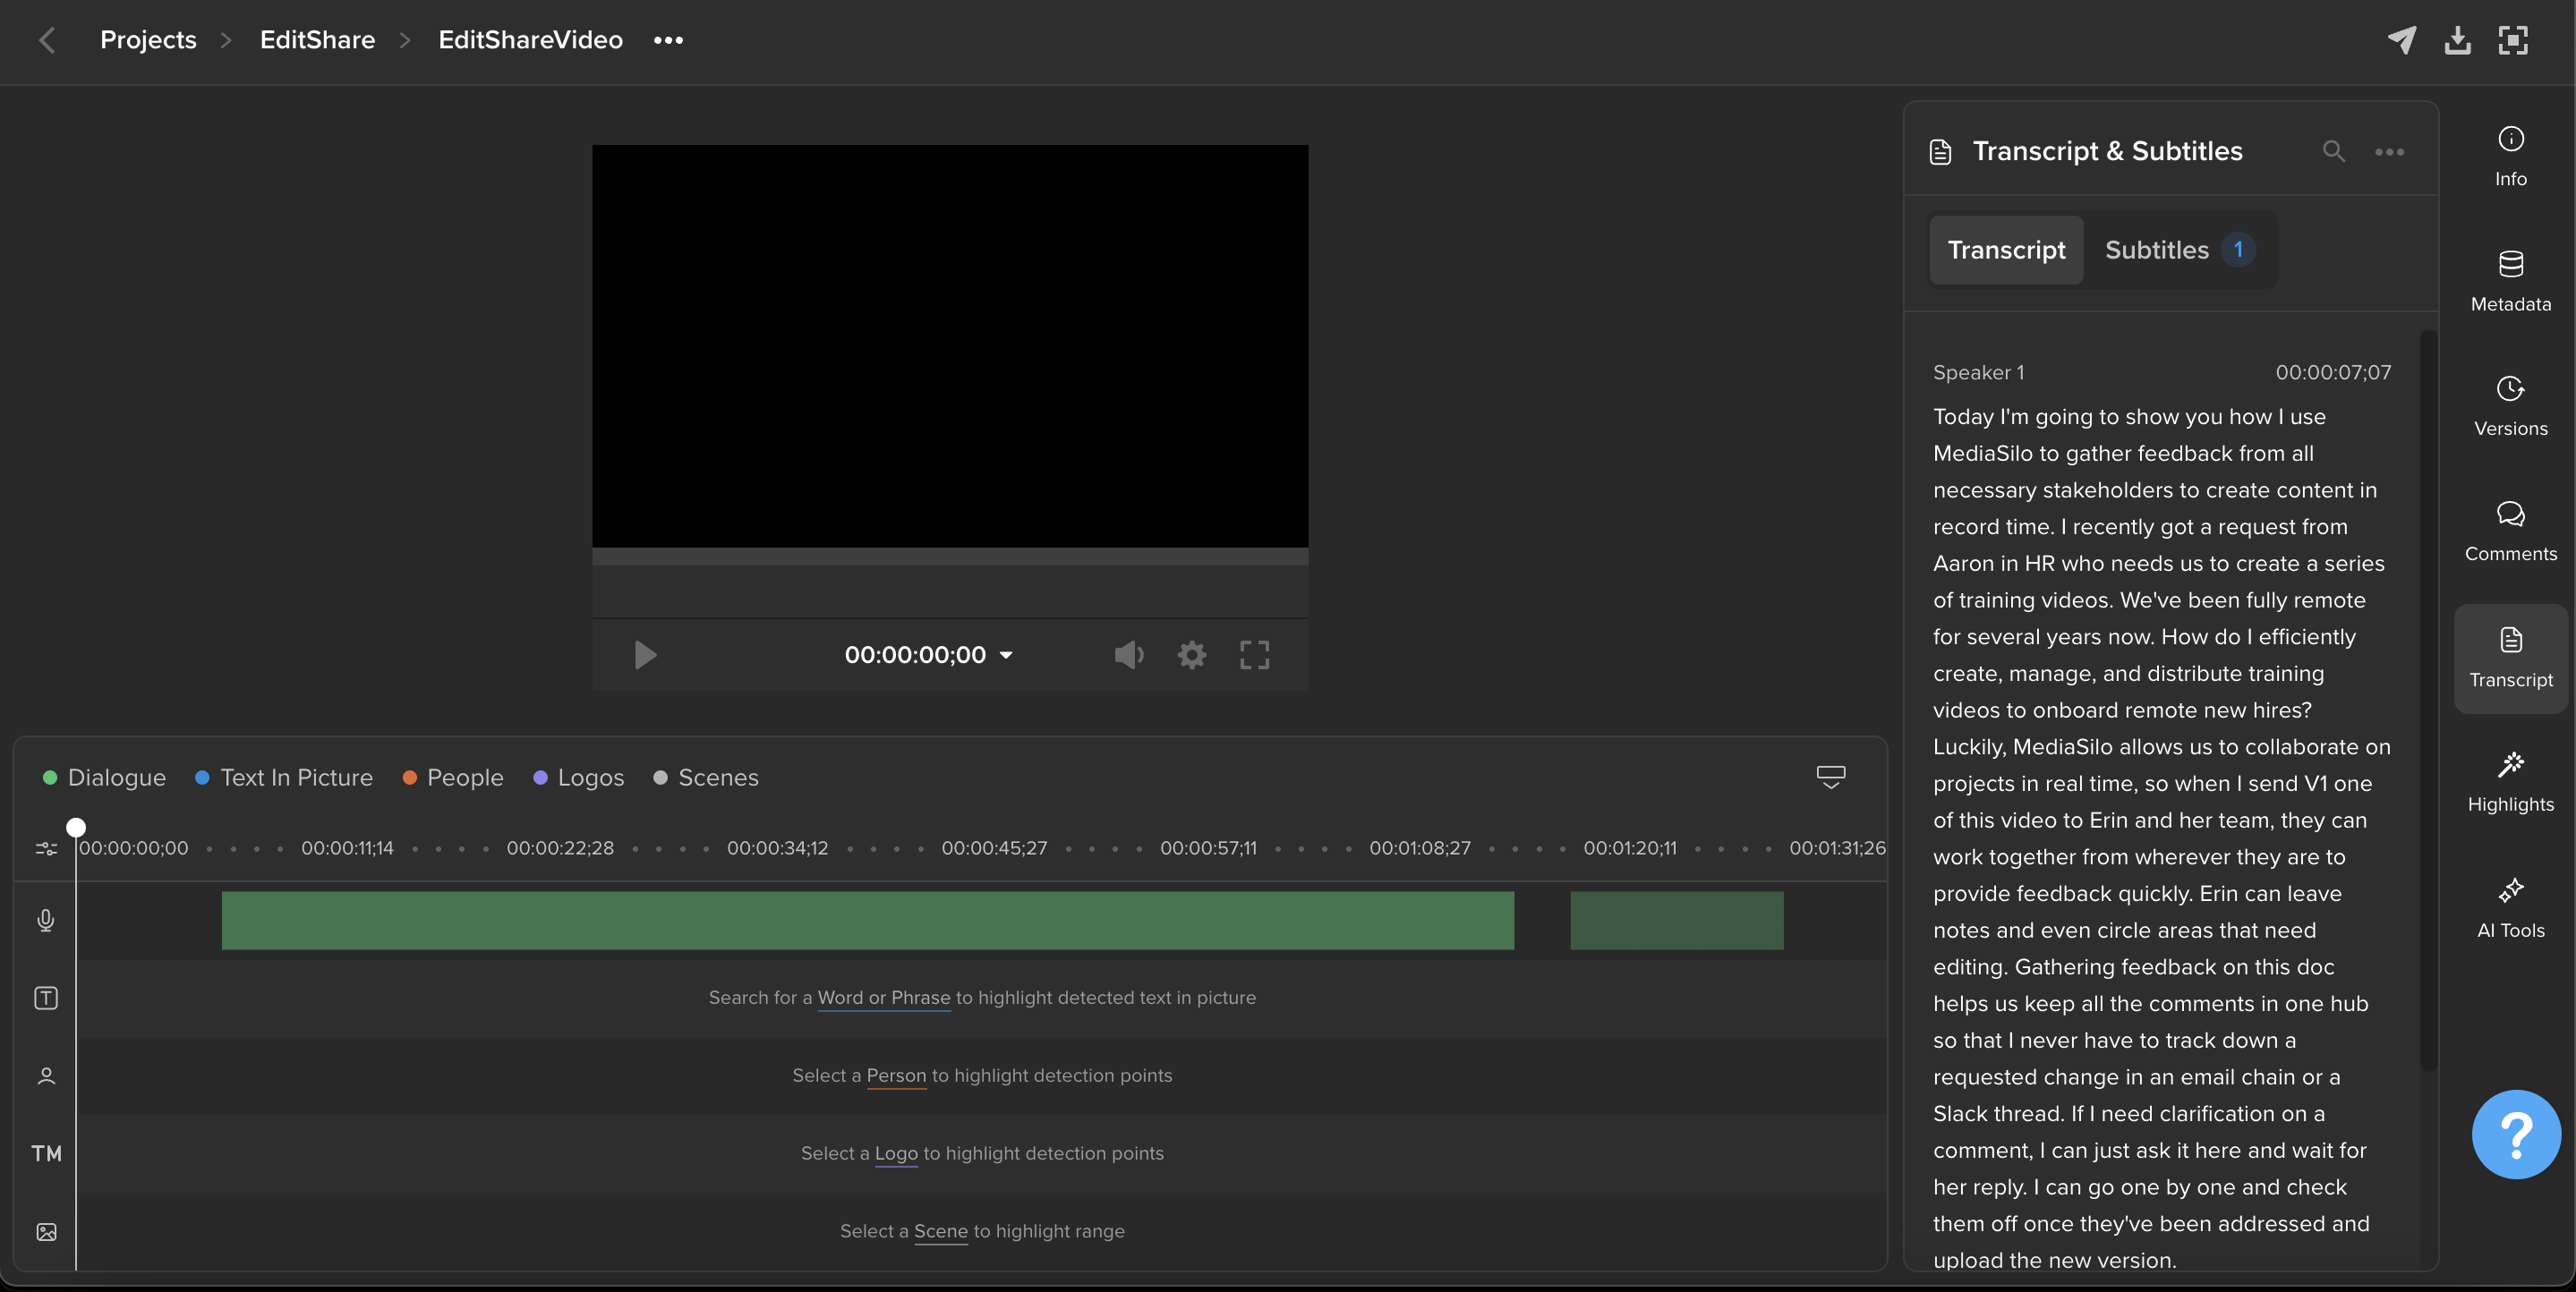Click the Word or Phrase link
Image resolution: width=2576 pixels, height=1292 pixels.
[884, 997]
